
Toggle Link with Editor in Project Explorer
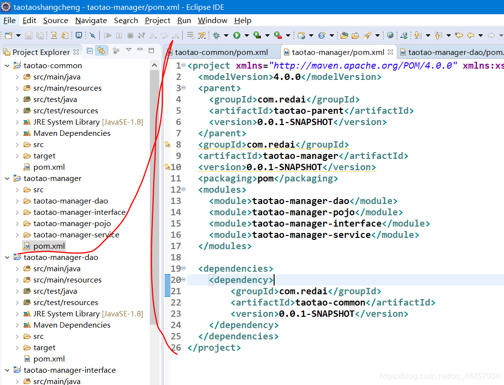(101, 51)
